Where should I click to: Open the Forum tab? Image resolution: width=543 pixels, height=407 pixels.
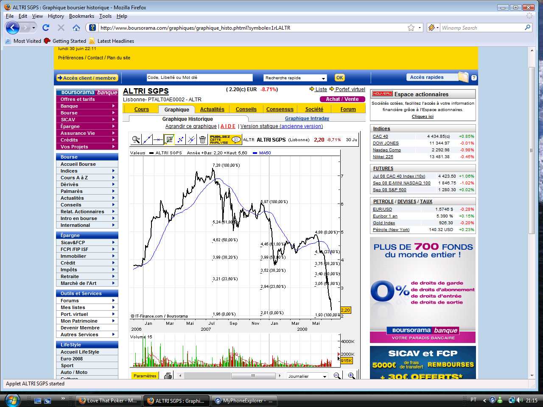tap(348, 109)
